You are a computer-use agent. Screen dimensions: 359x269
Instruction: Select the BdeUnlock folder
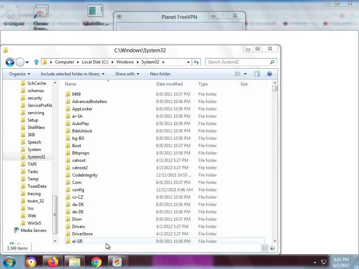(x=82, y=131)
